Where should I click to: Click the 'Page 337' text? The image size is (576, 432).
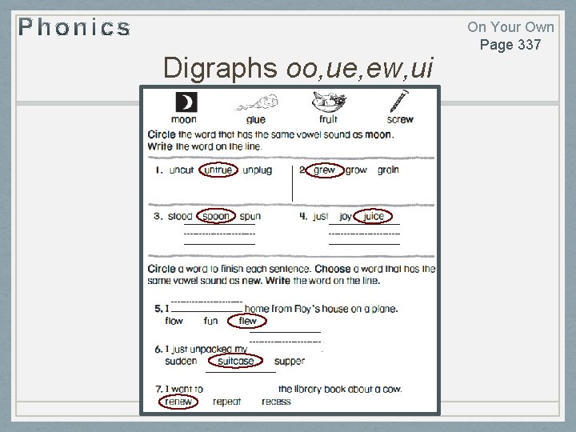pyautogui.click(x=510, y=45)
